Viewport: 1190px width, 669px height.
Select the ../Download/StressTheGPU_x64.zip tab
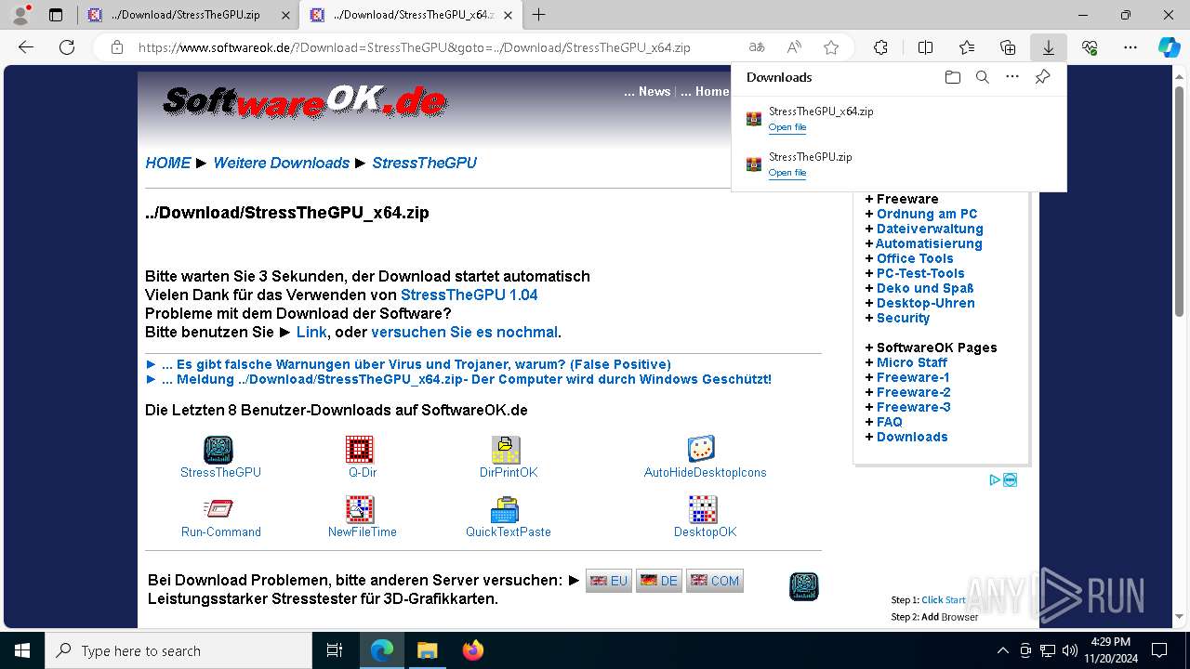[409, 15]
